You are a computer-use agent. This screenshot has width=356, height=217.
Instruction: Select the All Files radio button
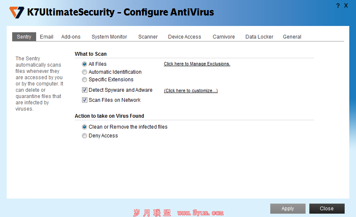pos(84,64)
